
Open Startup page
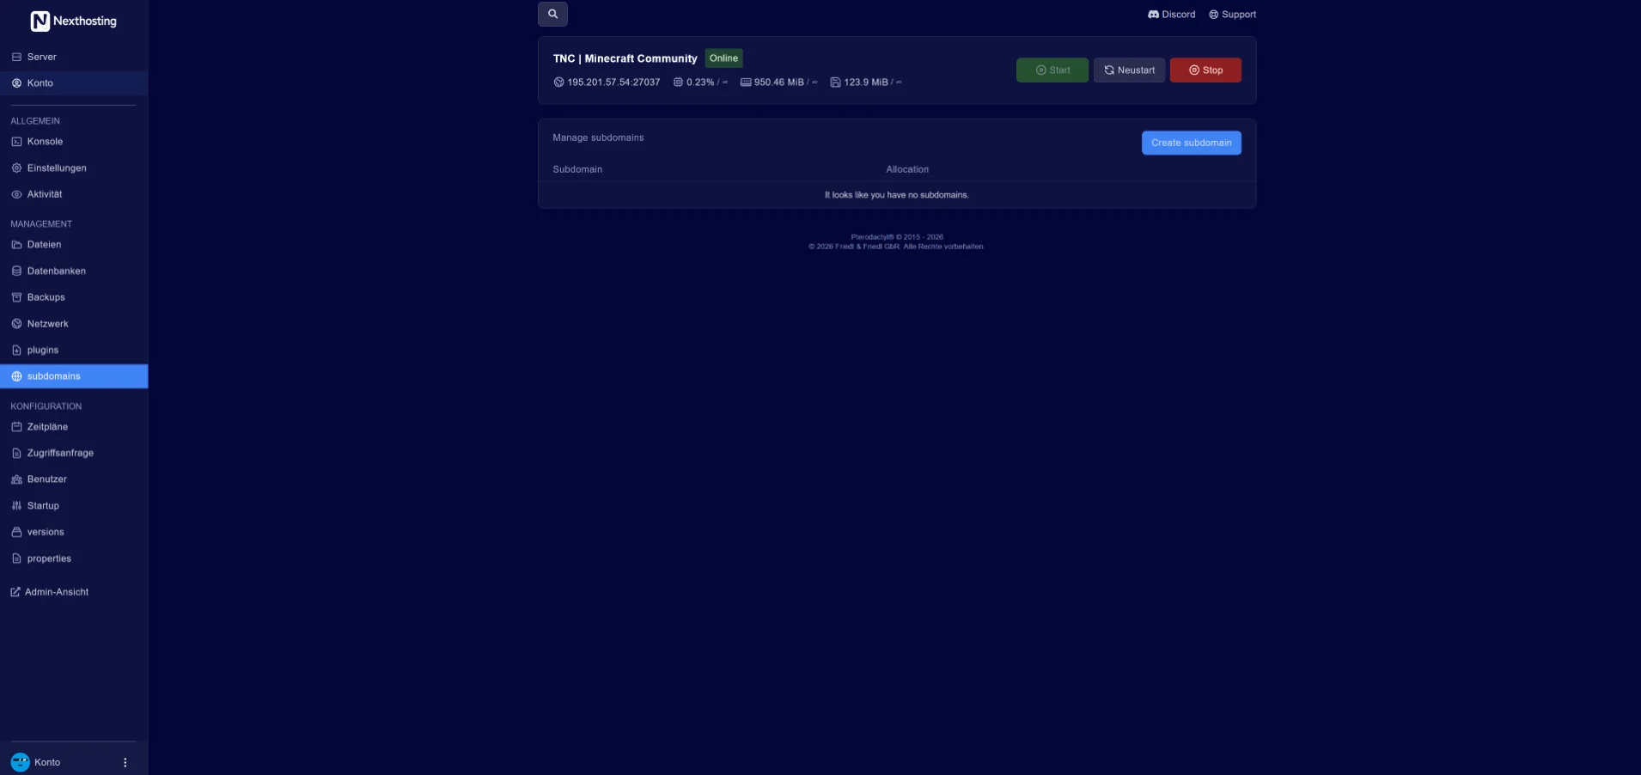coord(74,506)
